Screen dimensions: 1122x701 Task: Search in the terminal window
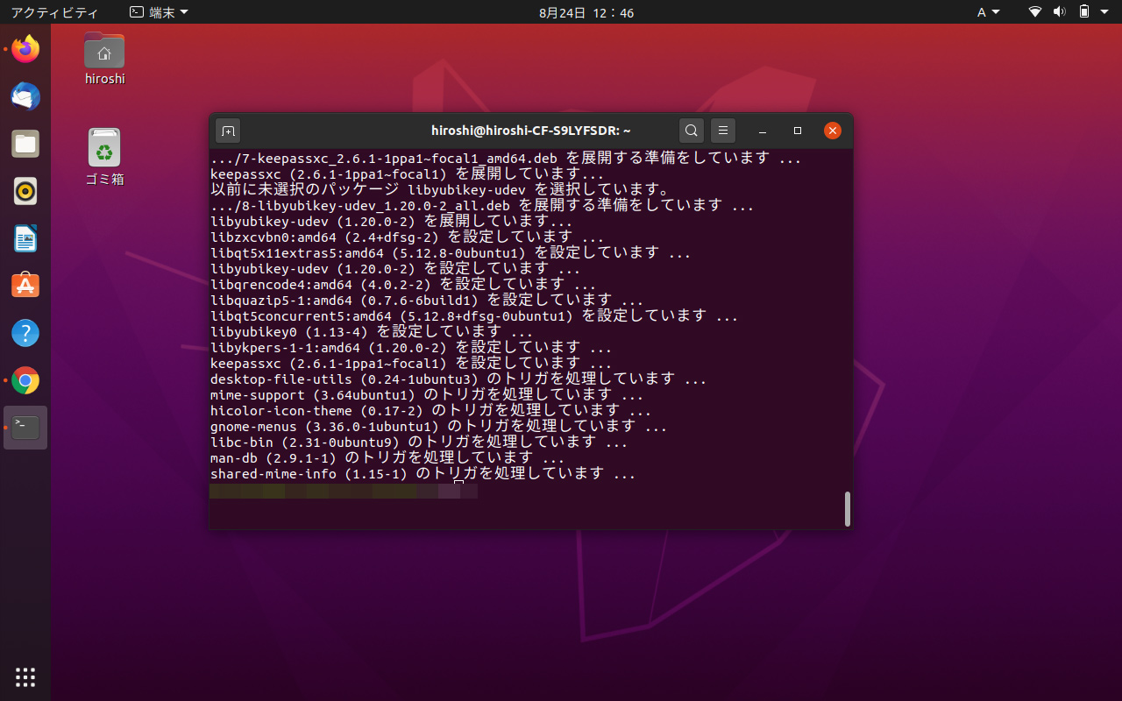tap(692, 131)
